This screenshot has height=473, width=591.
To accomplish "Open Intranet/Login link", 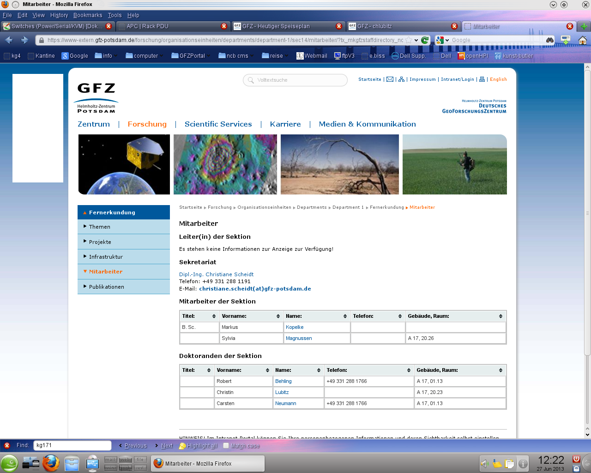I will coord(458,79).
